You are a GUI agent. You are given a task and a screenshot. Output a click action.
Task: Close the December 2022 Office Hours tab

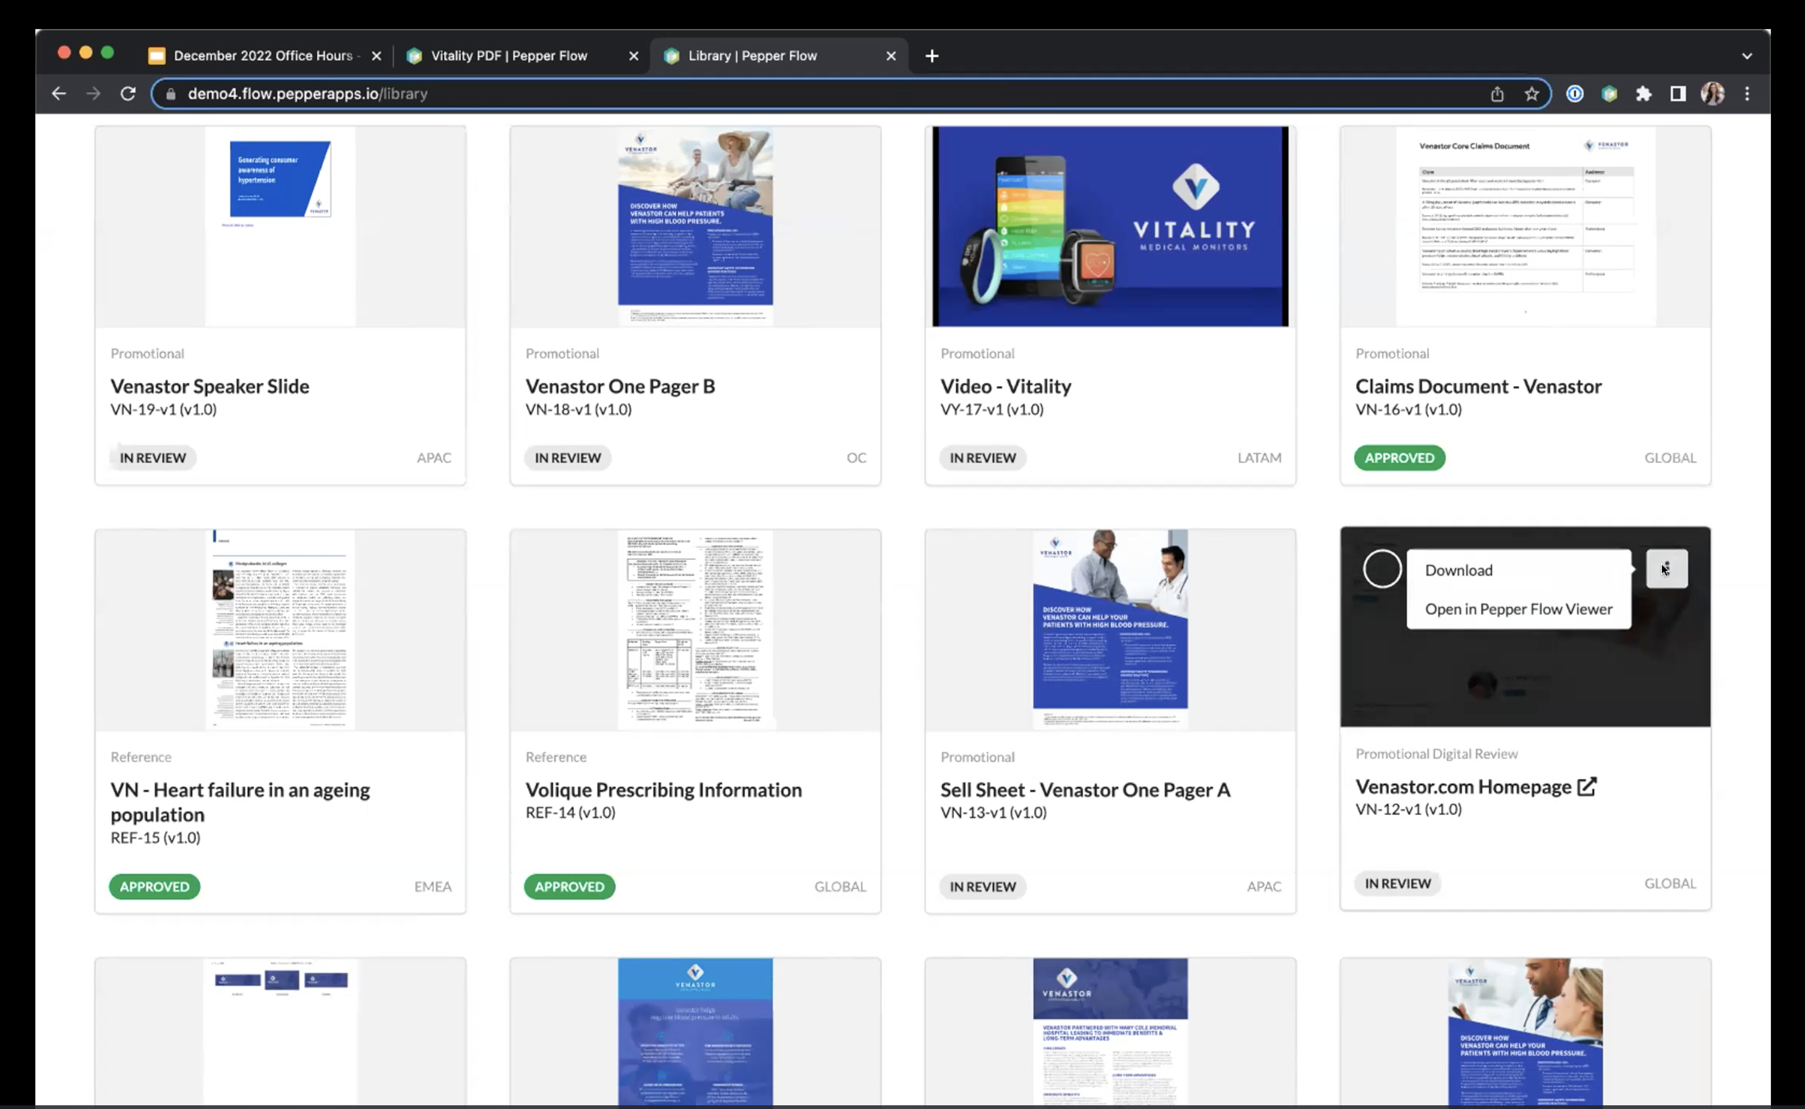[x=377, y=56]
